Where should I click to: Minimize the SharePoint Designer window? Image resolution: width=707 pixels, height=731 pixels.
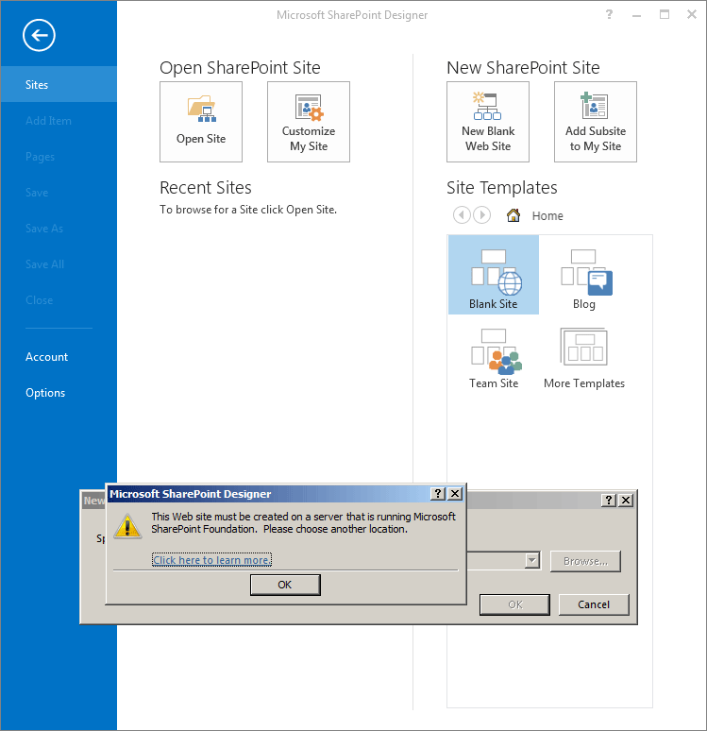[636, 14]
